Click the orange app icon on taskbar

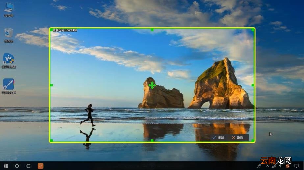40,166
